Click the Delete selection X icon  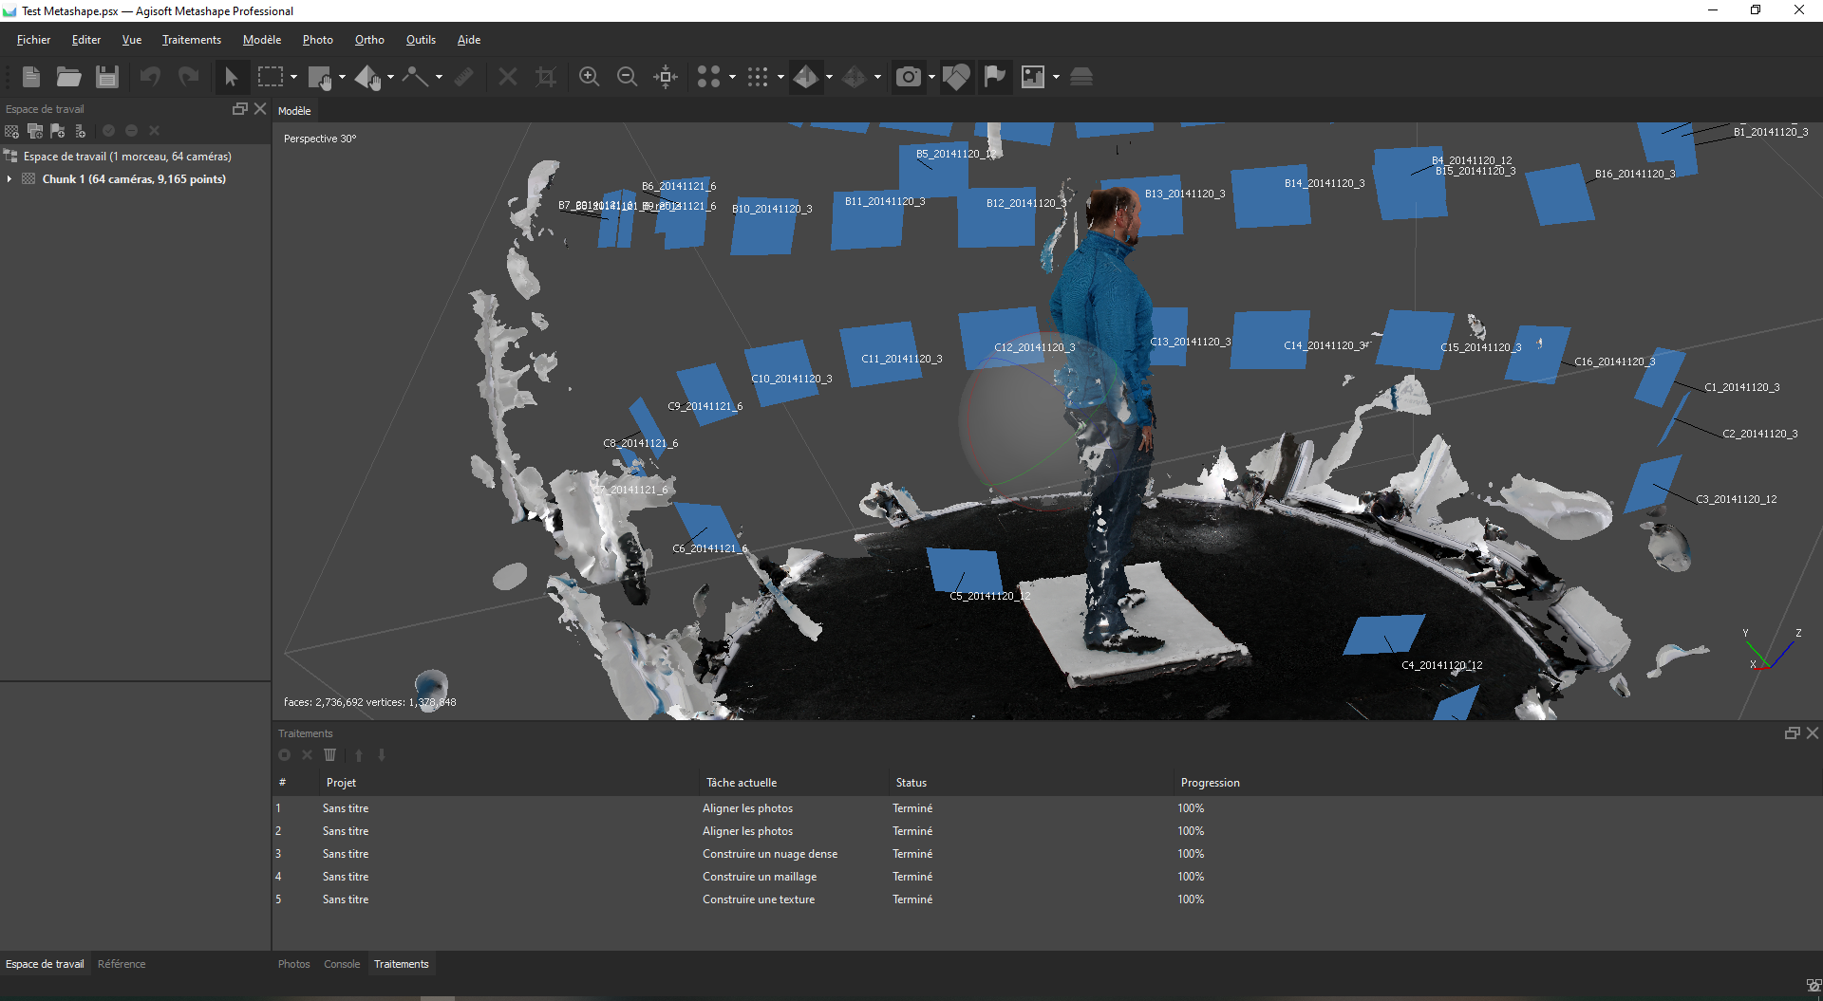[x=508, y=77]
